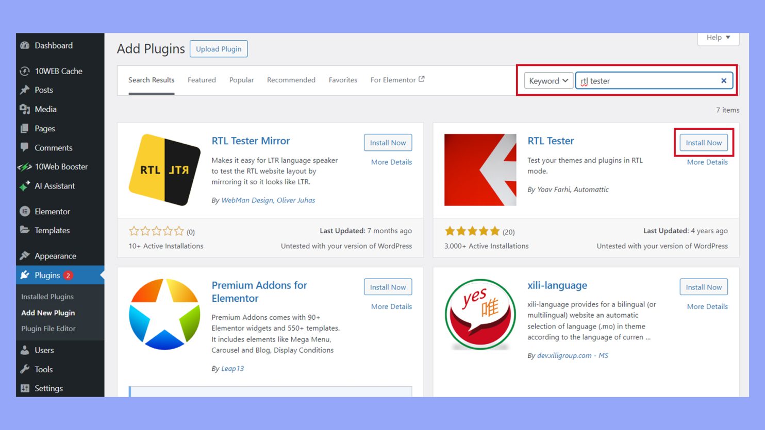Click the Tools wrench icon
This screenshot has height=430, width=765.
tap(25, 369)
